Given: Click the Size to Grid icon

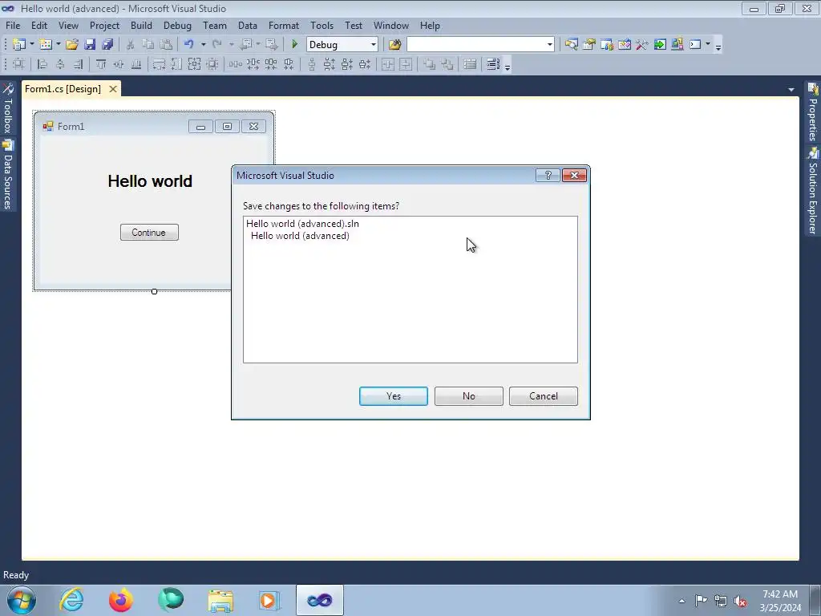Looking at the screenshot, I should [212, 64].
